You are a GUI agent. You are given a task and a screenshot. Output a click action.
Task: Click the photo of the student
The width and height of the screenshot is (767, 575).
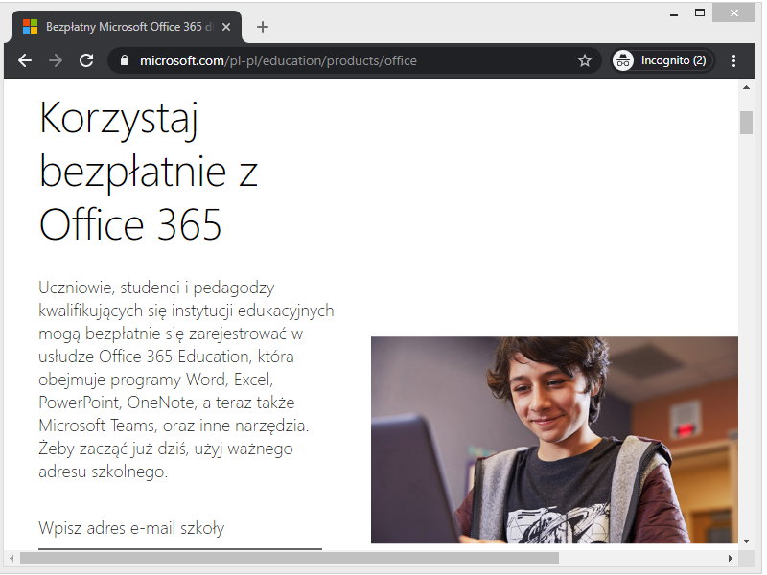556,441
